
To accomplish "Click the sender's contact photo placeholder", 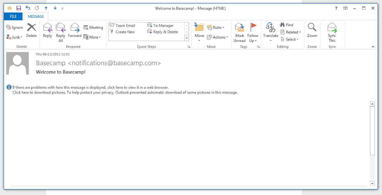I will coord(17,63).
